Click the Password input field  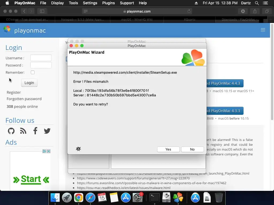click(x=41, y=65)
